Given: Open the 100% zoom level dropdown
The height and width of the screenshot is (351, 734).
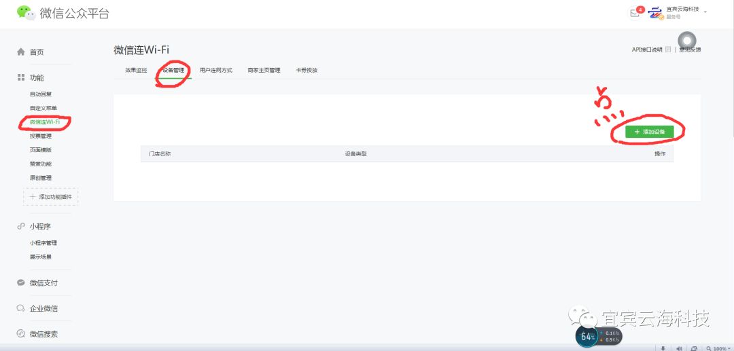Looking at the screenshot, I should click(718, 348).
